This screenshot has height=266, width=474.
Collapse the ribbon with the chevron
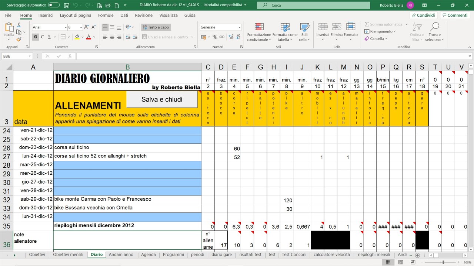tap(470, 47)
